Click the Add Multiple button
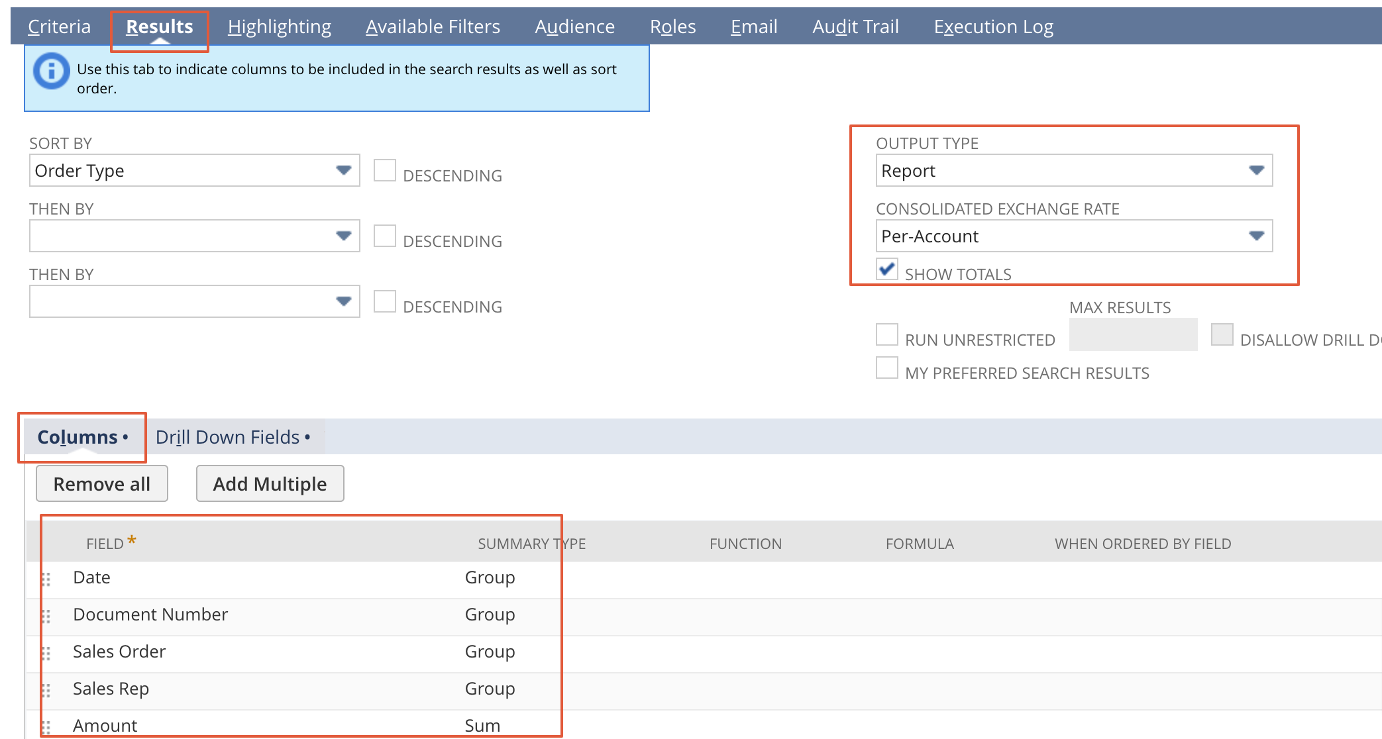 (x=270, y=484)
